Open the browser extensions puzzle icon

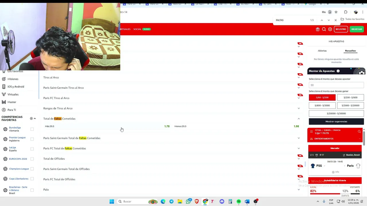(345, 12)
